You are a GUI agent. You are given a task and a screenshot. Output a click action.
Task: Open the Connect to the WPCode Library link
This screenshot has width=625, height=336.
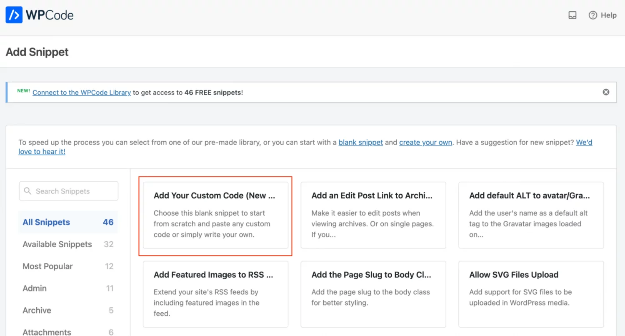tap(82, 93)
